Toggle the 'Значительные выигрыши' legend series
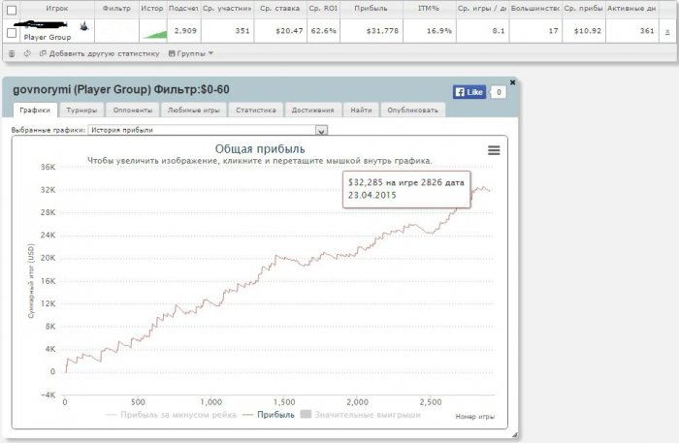The image size is (679, 443). pos(361,415)
